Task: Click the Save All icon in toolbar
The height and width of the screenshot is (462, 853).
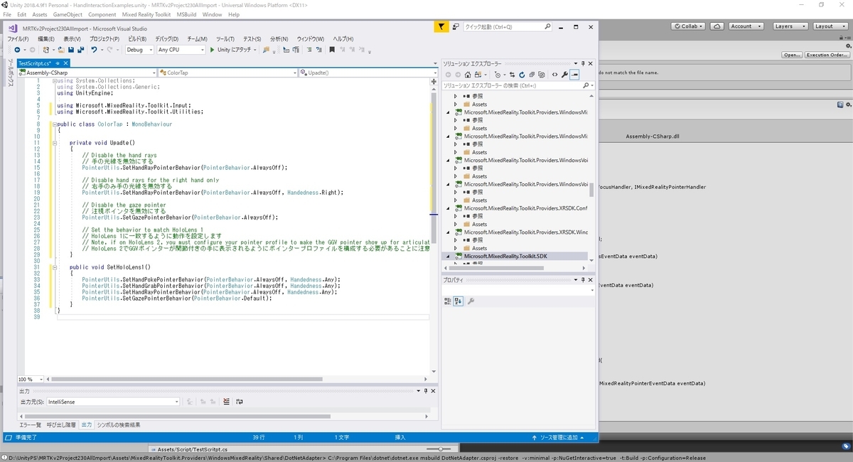Action: [x=80, y=50]
